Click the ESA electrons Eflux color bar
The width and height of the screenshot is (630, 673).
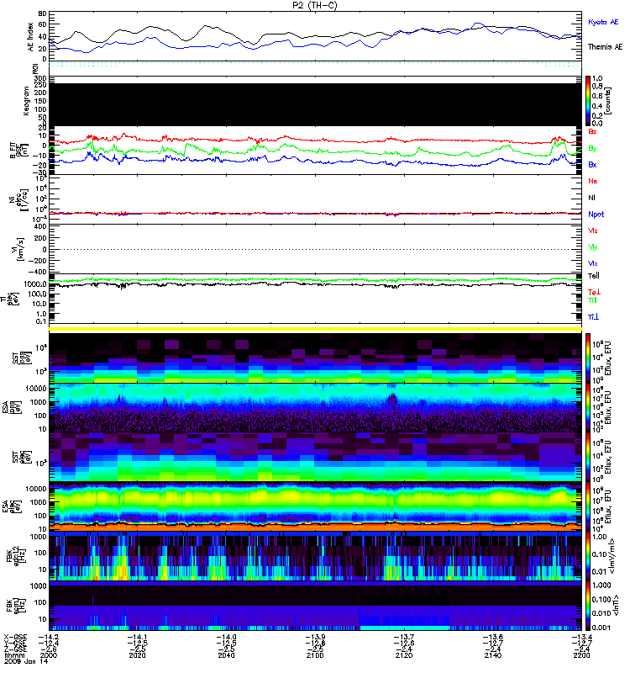[x=588, y=506]
